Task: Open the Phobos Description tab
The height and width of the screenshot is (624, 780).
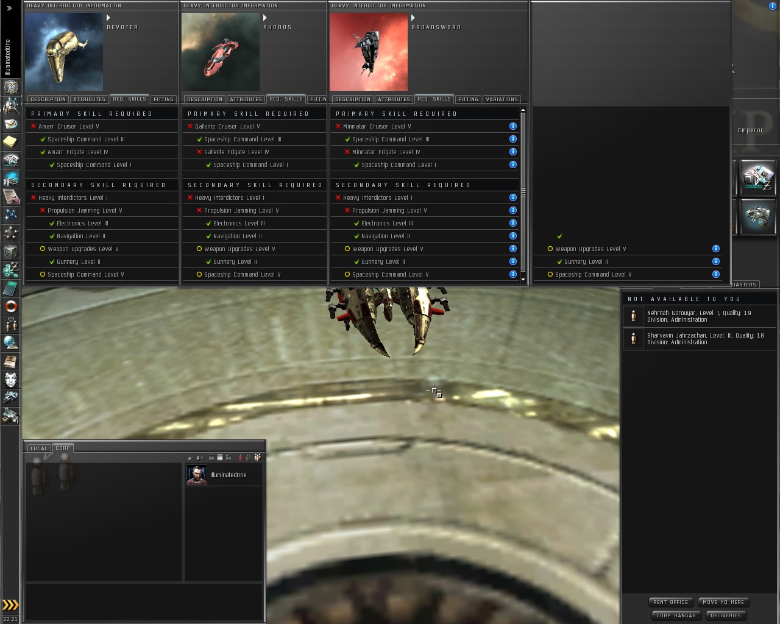Action: [x=205, y=99]
